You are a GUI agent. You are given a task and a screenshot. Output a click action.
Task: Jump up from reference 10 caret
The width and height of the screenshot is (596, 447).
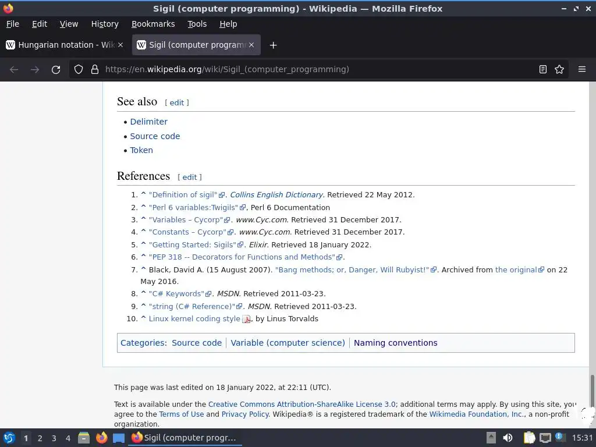pyautogui.click(x=143, y=318)
